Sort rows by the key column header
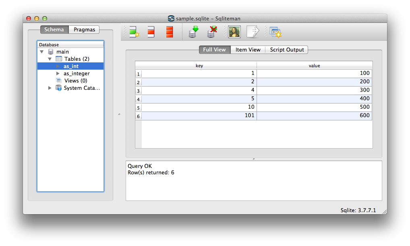Viewport: 410px width, 246px height. click(x=199, y=65)
